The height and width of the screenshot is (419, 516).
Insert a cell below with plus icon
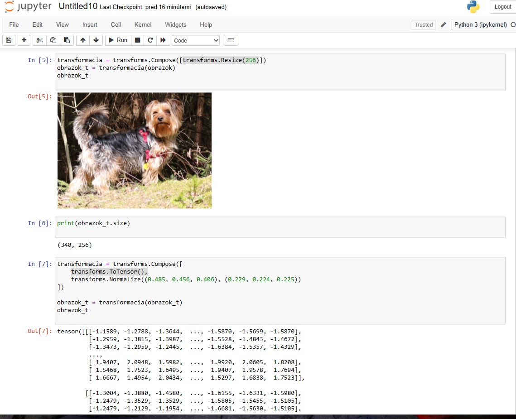[x=24, y=40]
